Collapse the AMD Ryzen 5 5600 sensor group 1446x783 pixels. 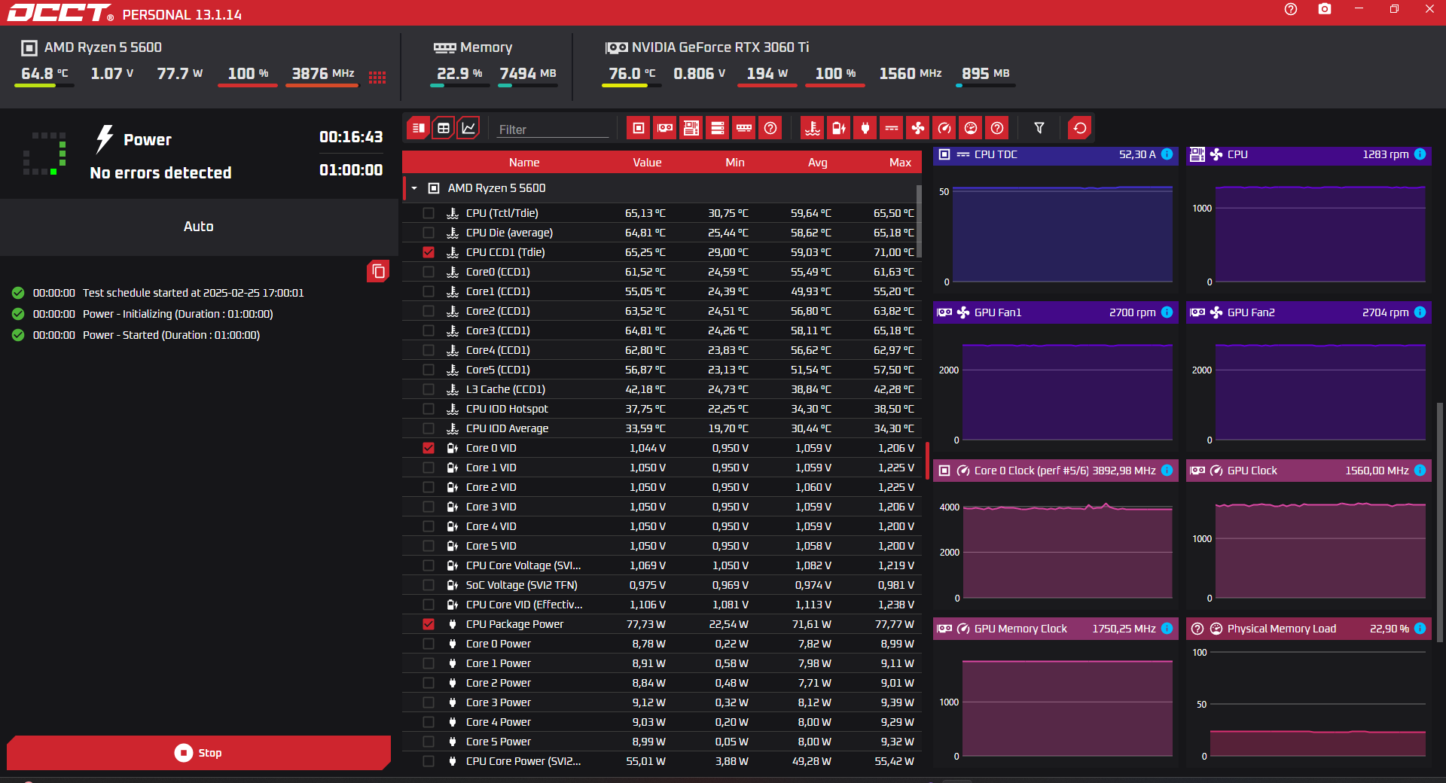coord(414,188)
